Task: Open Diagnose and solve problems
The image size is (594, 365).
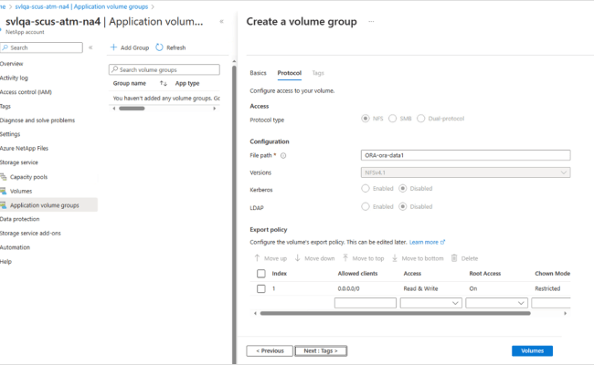Action: point(37,120)
